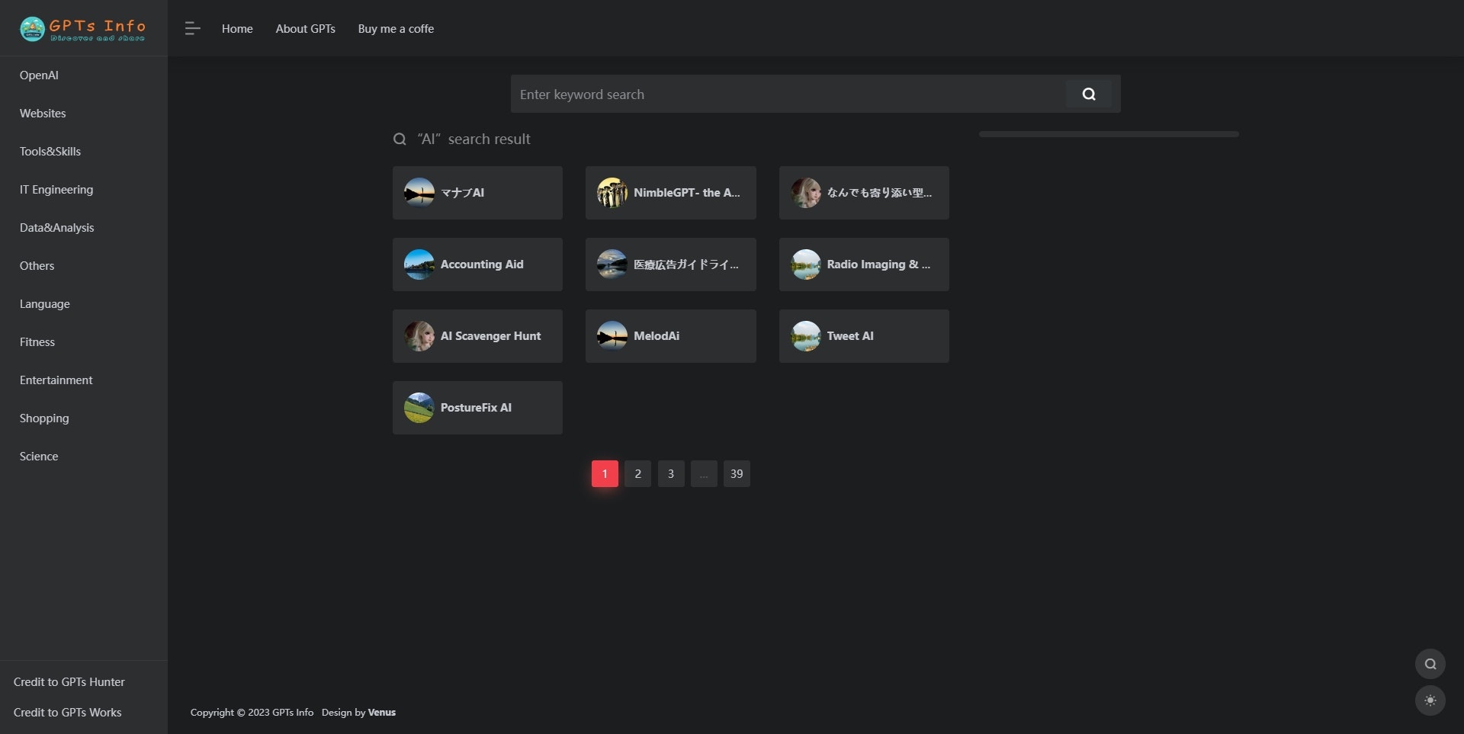The width and height of the screenshot is (1464, 734).
Task: Click the GPTs Info footer copyright link
Action: (293, 712)
